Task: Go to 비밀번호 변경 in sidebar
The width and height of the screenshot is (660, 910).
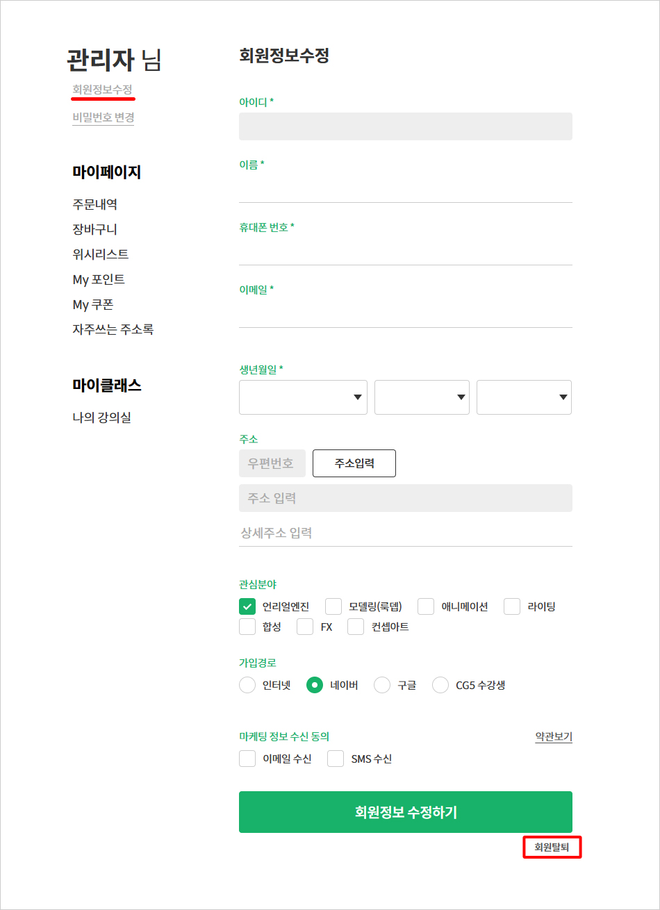Action: point(104,117)
